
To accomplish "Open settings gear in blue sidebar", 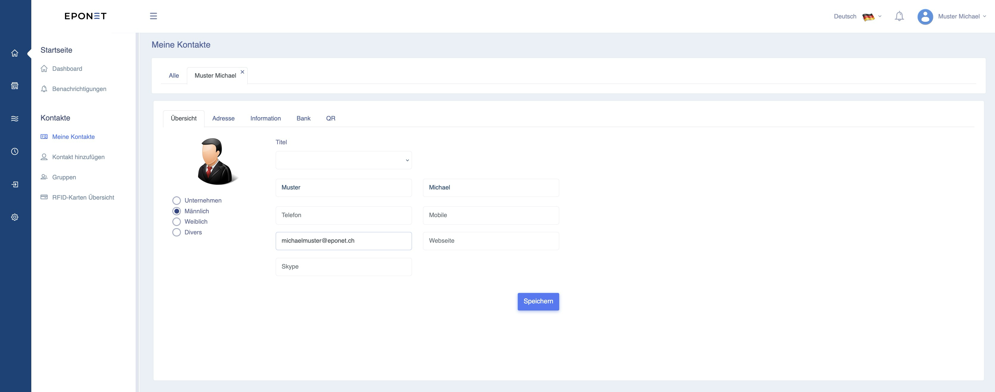I will pos(15,217).
